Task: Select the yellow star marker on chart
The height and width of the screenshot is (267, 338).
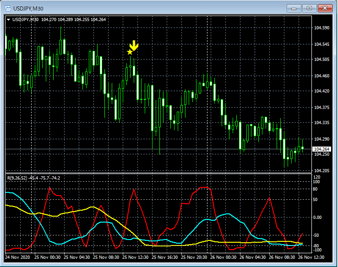Action: click(x=130, y=53)
